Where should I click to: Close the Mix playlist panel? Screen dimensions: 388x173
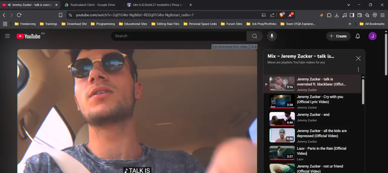(358, 58)
